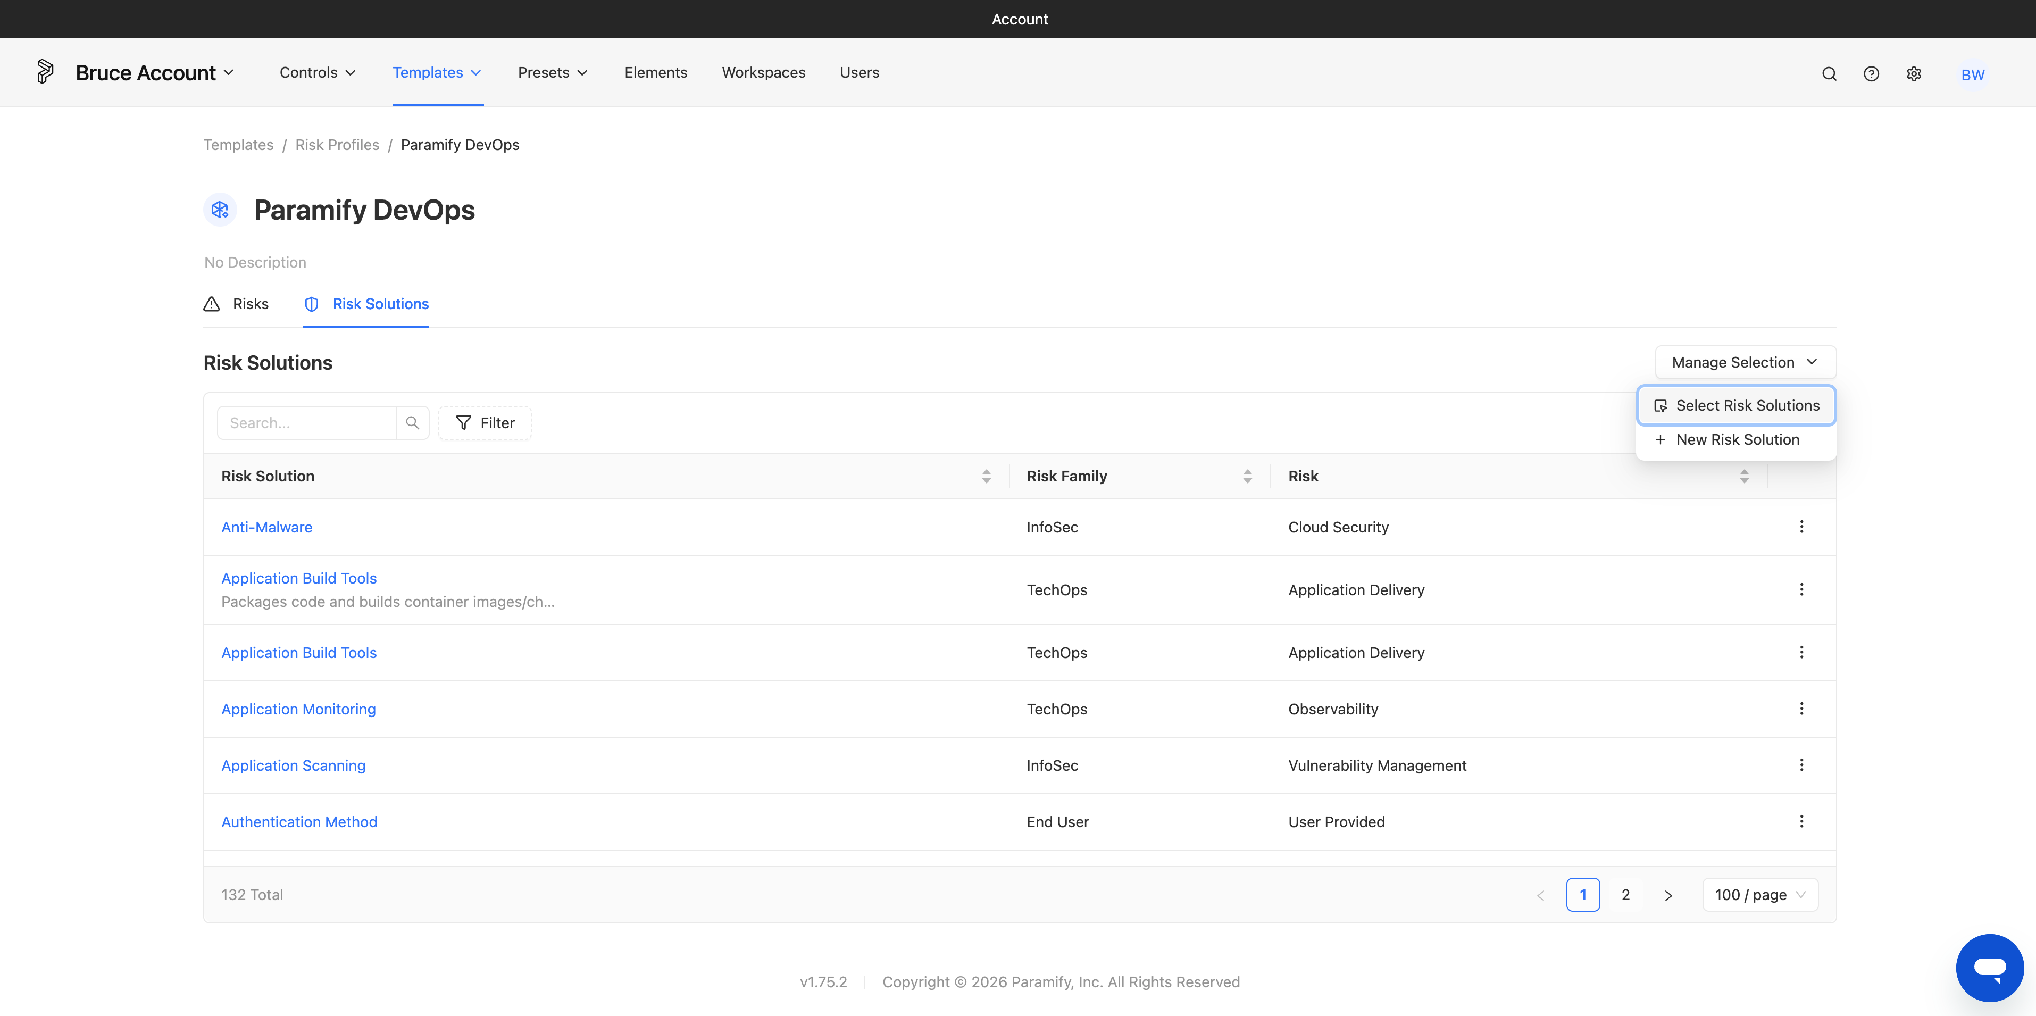This screenshot has height=1016, width=2036.
Task: Open the global search magnifier icon
Action: (x=1829, y=73)
